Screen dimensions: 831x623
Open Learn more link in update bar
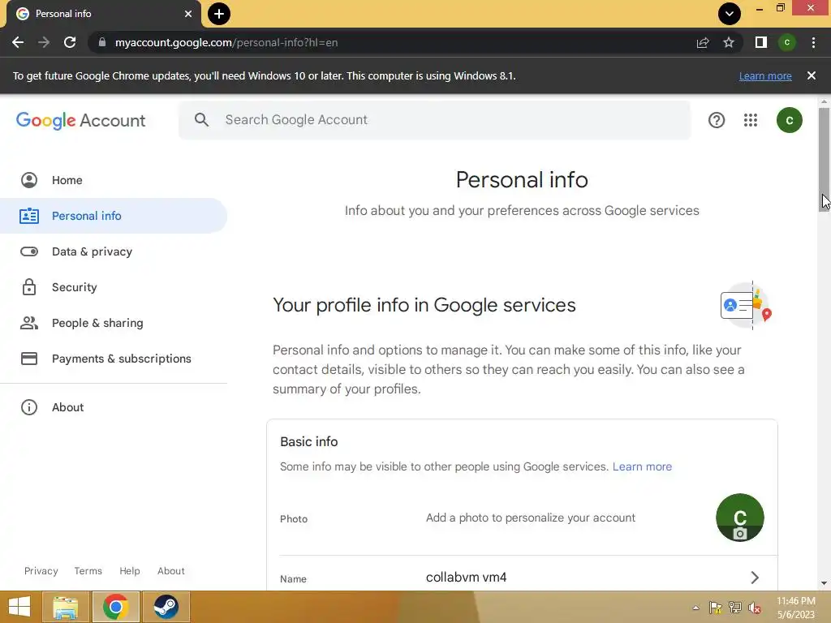click(765, 75)
